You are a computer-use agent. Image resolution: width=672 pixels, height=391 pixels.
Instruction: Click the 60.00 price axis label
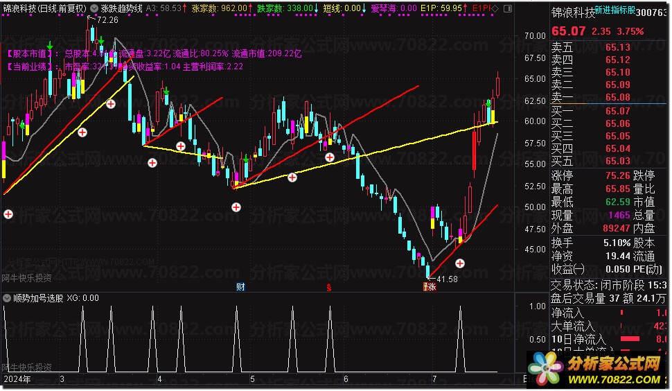tap(535, 121)
